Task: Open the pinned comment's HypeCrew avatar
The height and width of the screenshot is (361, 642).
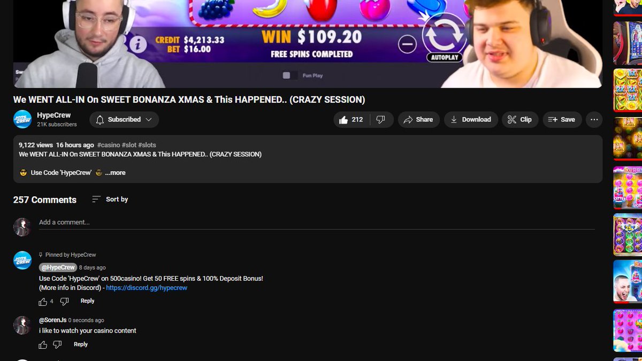Action: pos(22,260)
